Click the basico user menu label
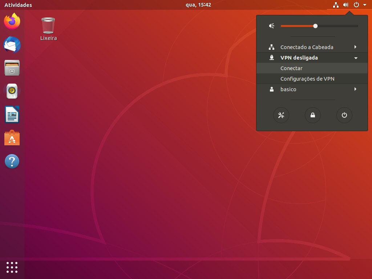This screenshot has height=279, width=372. tap(288, 89)
